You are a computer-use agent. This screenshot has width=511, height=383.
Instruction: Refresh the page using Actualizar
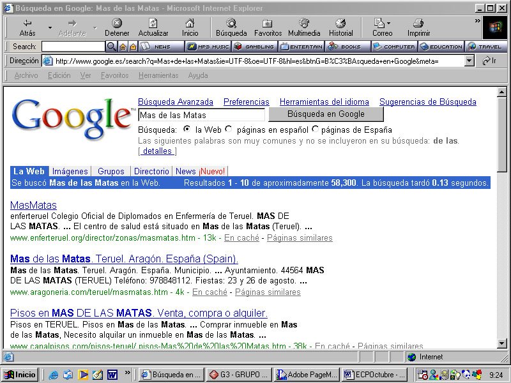[153, 27]
